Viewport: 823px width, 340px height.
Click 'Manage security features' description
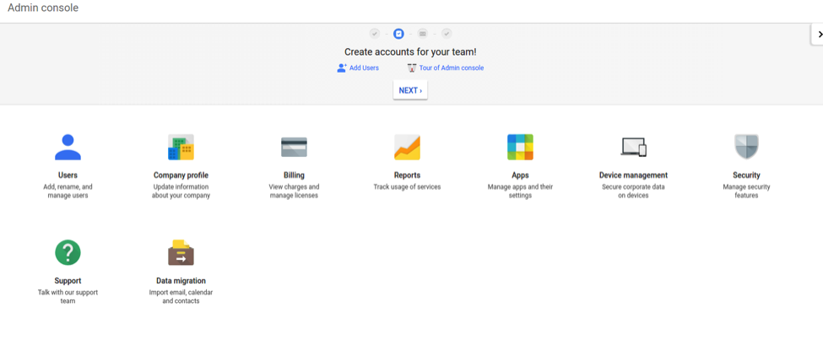click(x=746, y=191)
